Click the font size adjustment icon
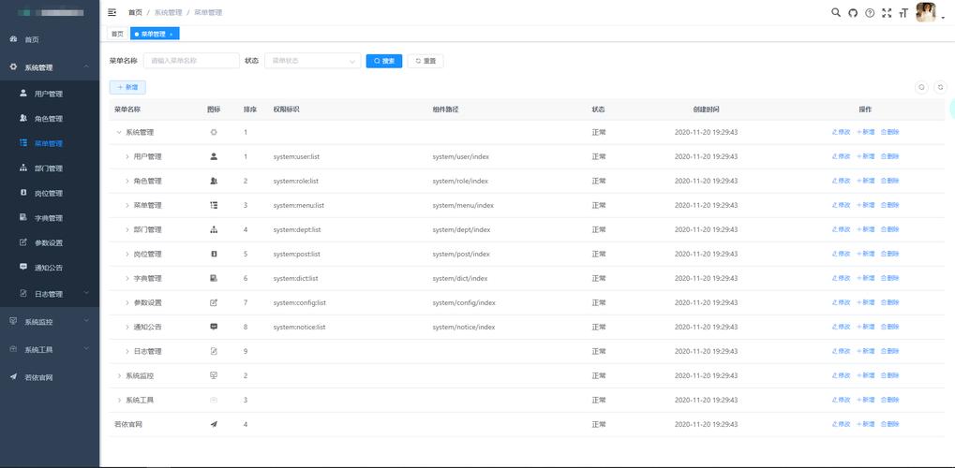The width and height of the screenshot is (955, 468). tap(903, 13)
